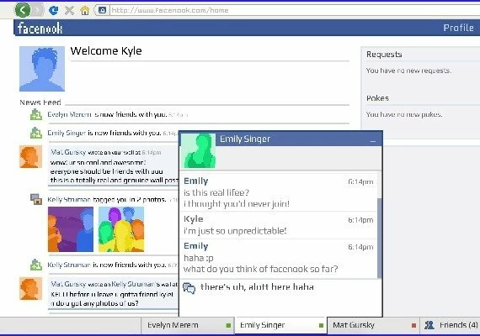Click photo tag icon beside Kelly Struman
Image resolution: width=480 pixels, height=336 pixels.
(x=36, y=199)
